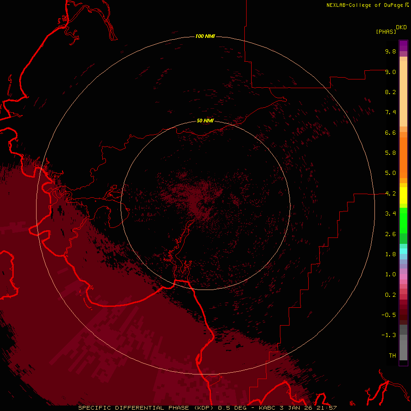Click the "1.0" scale value
Viewport: 411px width, 411px height.
tap(390, 274)
